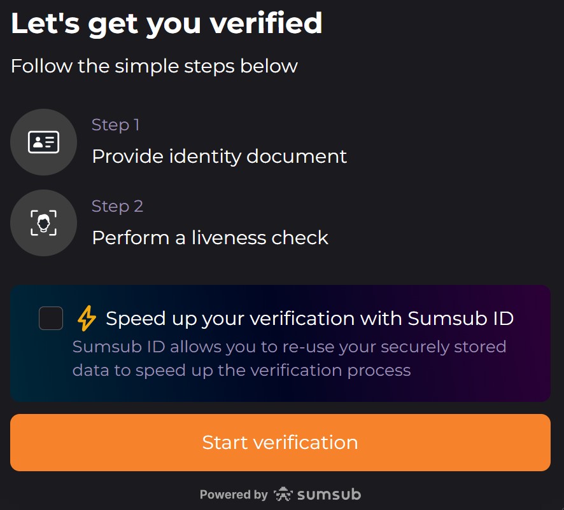The image size is (564, 510).
Task: Click the portrait symbol on the ID card icon
Action: coord(39,141)
